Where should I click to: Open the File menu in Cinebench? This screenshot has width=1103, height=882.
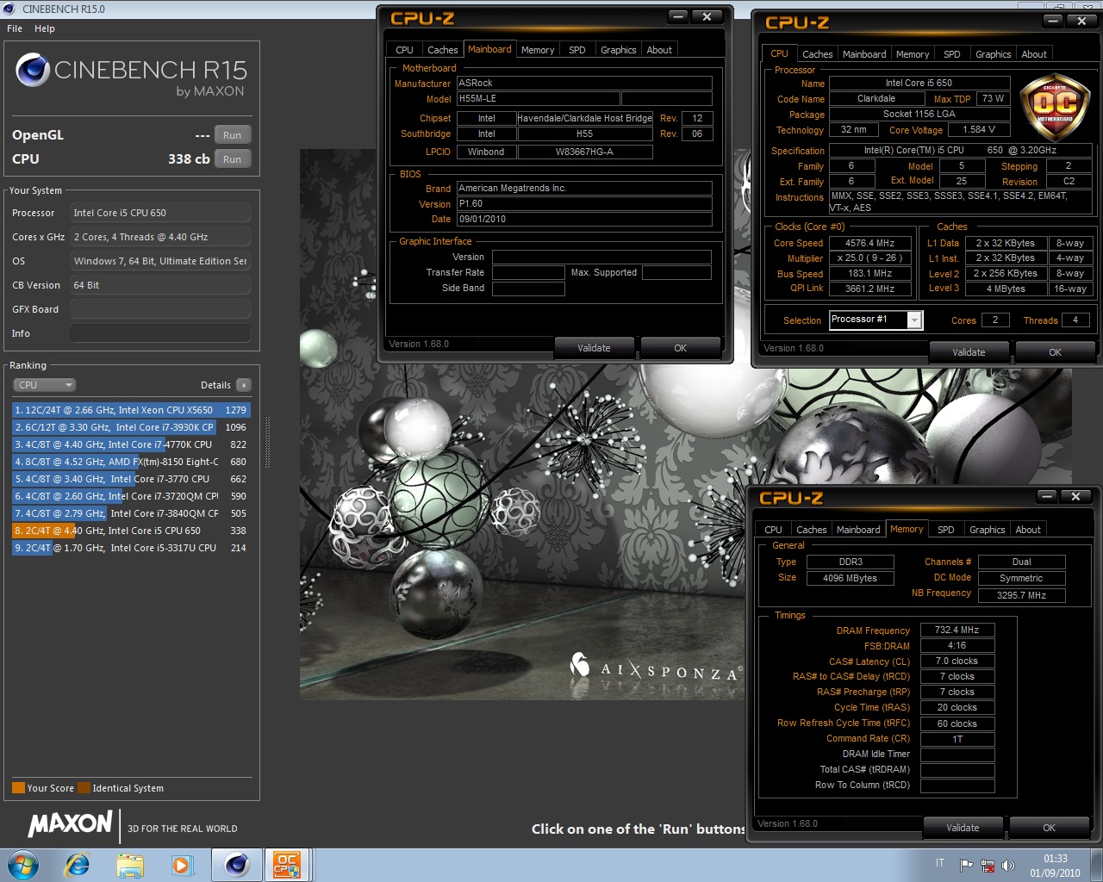(15, 28)
